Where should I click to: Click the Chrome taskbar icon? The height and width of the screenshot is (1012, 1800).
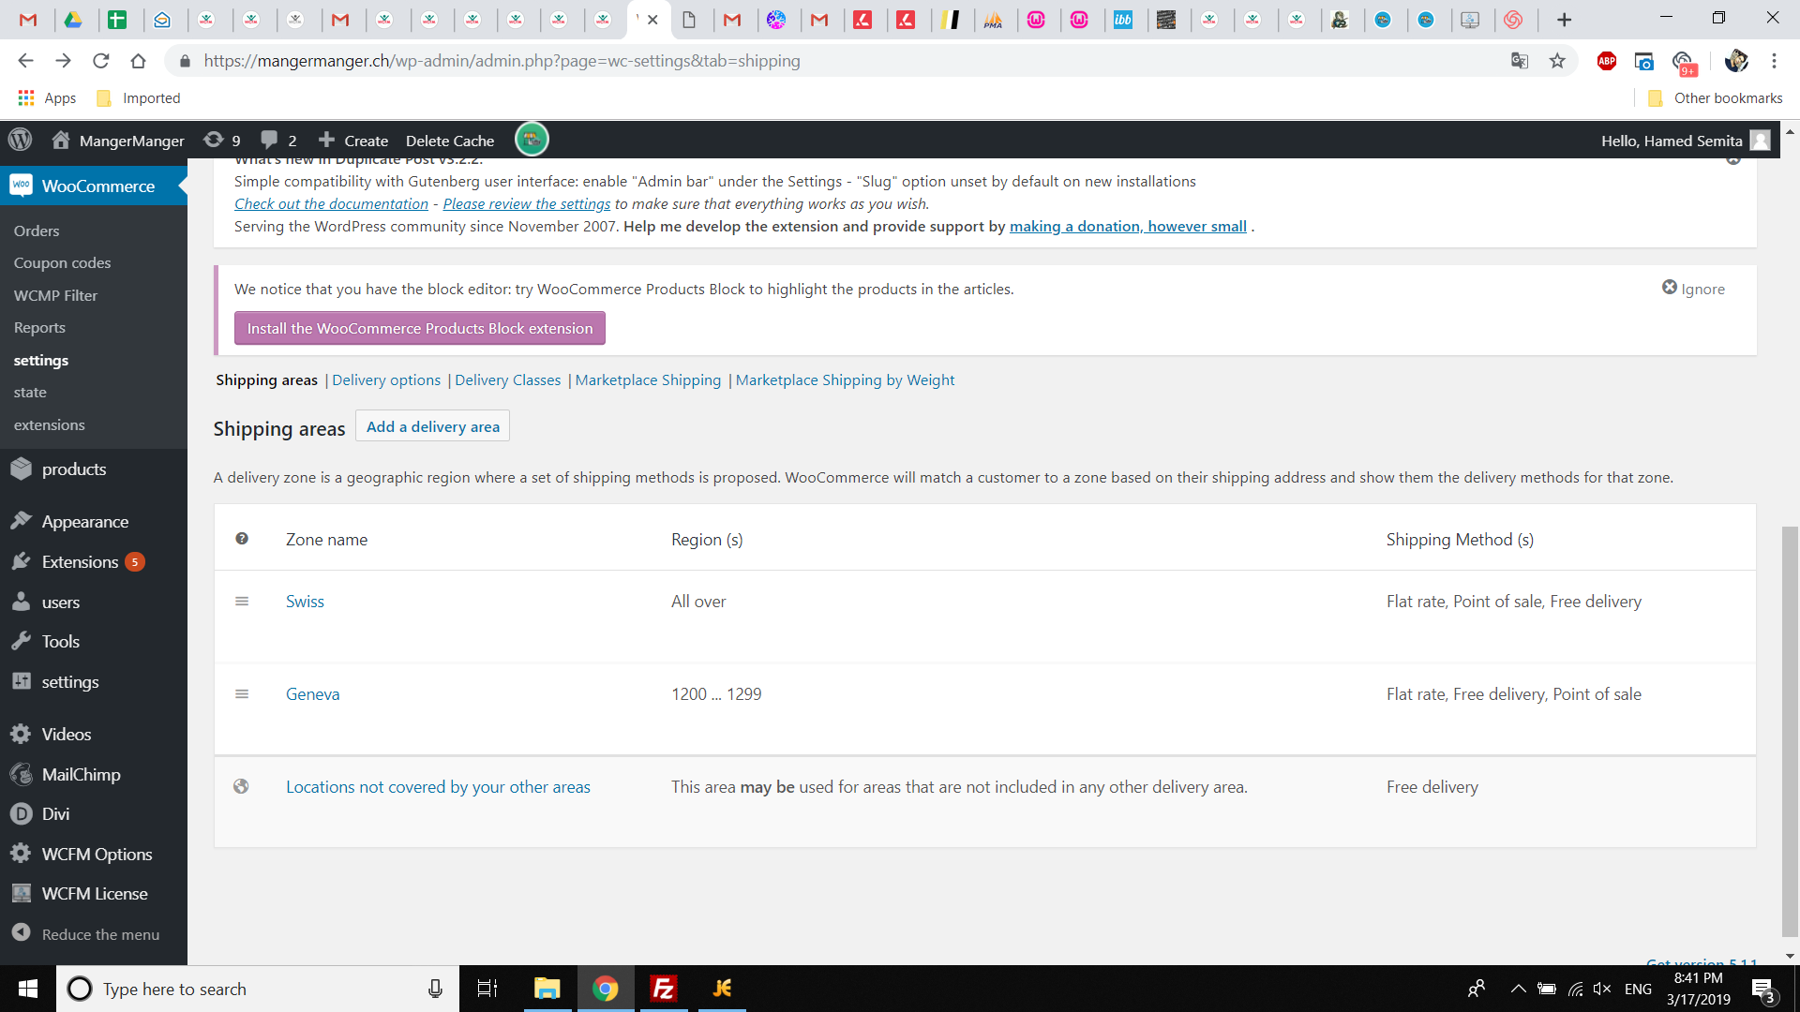pos(606,989)
